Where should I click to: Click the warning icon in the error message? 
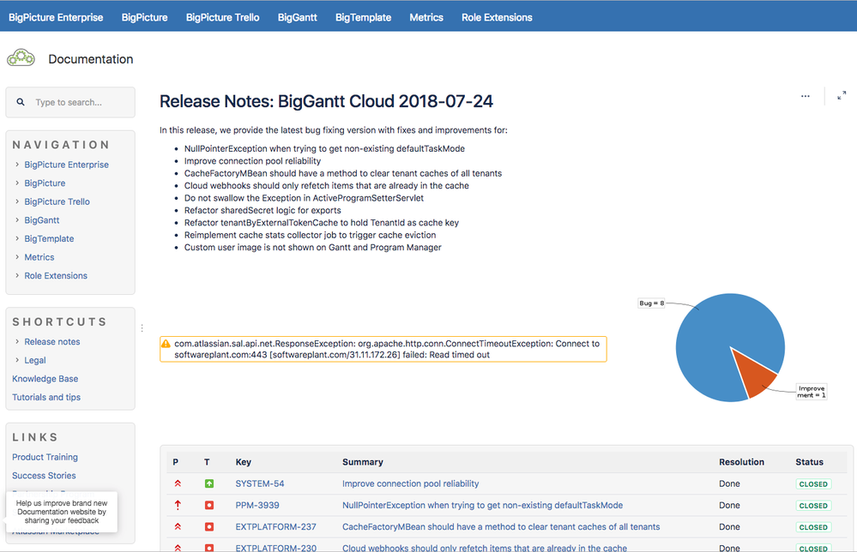(x=166, y=344)
